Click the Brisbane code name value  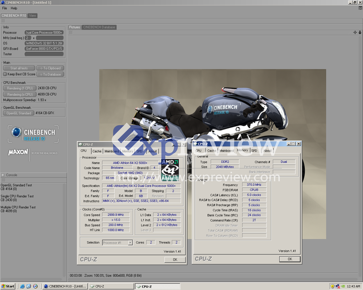117,168
